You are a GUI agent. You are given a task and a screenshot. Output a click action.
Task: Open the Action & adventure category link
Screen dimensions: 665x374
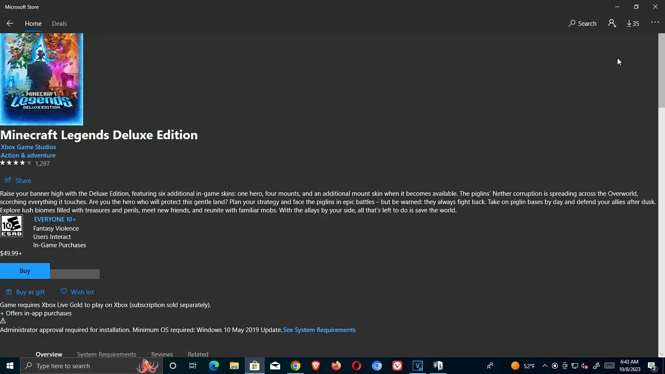pyautogui.click(x=28, y=155)
